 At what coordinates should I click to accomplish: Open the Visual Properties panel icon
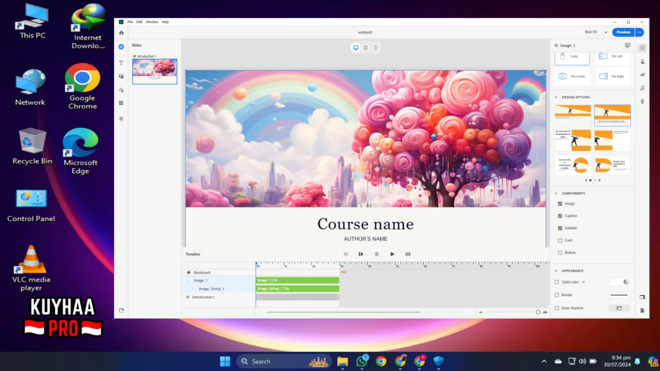click(x=642, y=48)
